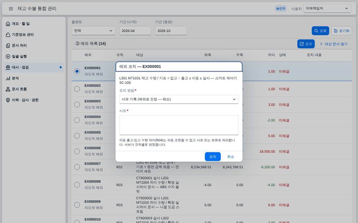This screenshot has height=223, width=358.
Task: Open 기준정보 관리 menu item
Action: 34,35
